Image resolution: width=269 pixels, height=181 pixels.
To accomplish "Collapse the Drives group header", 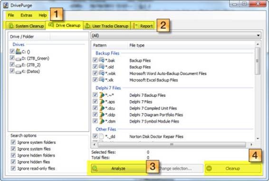I will click(x=19, y=45).
